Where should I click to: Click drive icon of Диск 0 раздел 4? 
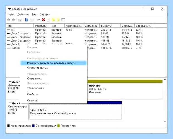(8, 37)
